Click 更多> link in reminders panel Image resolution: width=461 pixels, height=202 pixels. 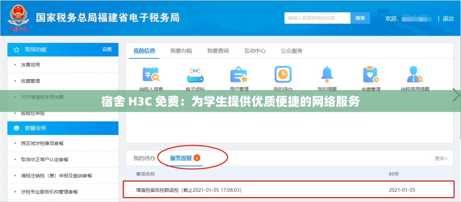[441, 159]
